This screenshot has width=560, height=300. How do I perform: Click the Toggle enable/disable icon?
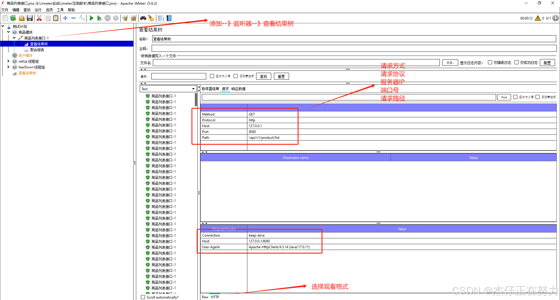tap(82, 18)
